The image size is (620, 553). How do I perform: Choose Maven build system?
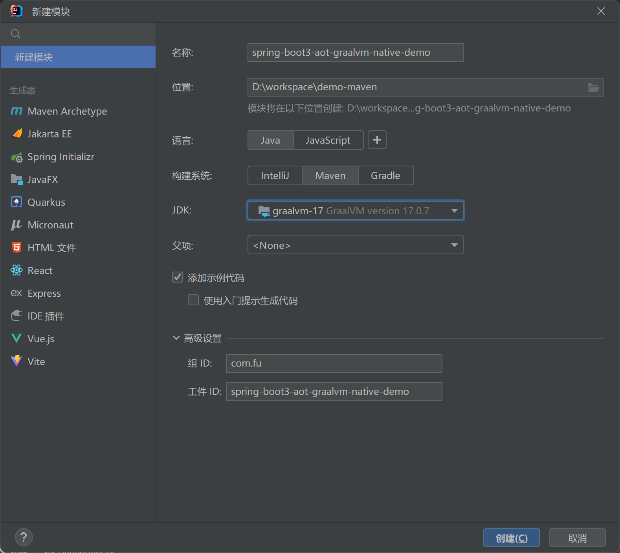pyautogui.click(x=330, y=175)
